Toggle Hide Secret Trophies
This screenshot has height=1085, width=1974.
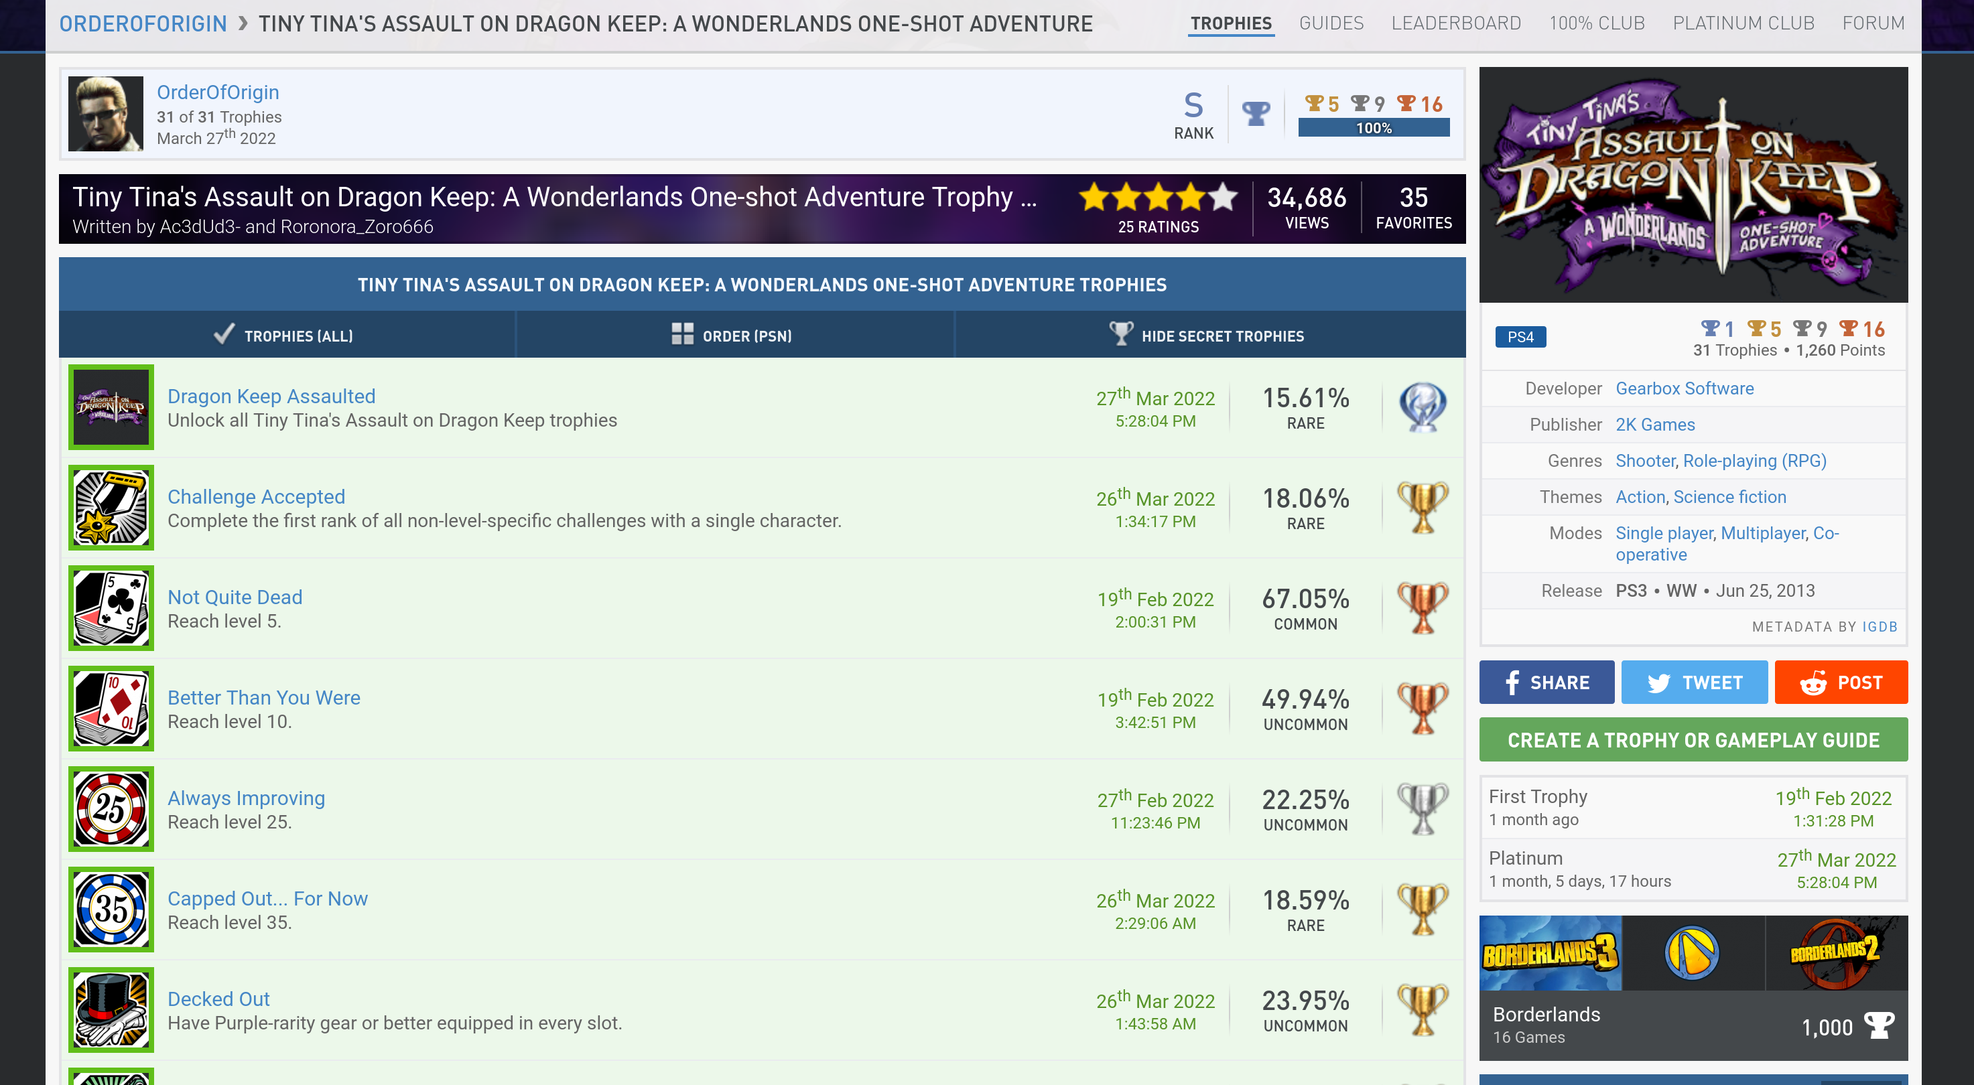click(x=1210, y=336)
